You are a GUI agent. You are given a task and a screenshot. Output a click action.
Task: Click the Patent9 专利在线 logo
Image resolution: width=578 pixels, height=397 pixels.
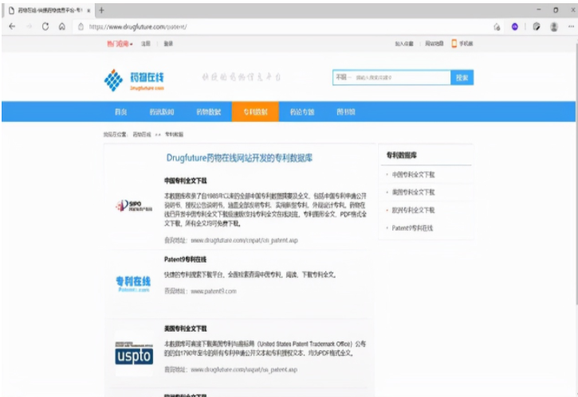coord(132,283)
